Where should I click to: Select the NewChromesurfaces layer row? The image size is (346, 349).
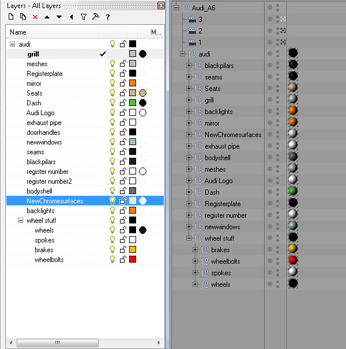click(x=85, y=201)
